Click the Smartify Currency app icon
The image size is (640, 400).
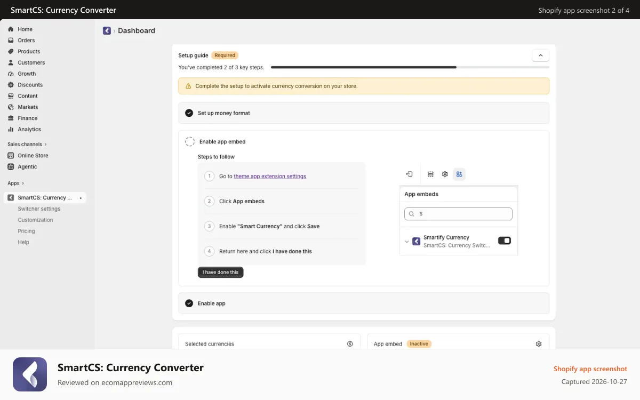point(417,242)
